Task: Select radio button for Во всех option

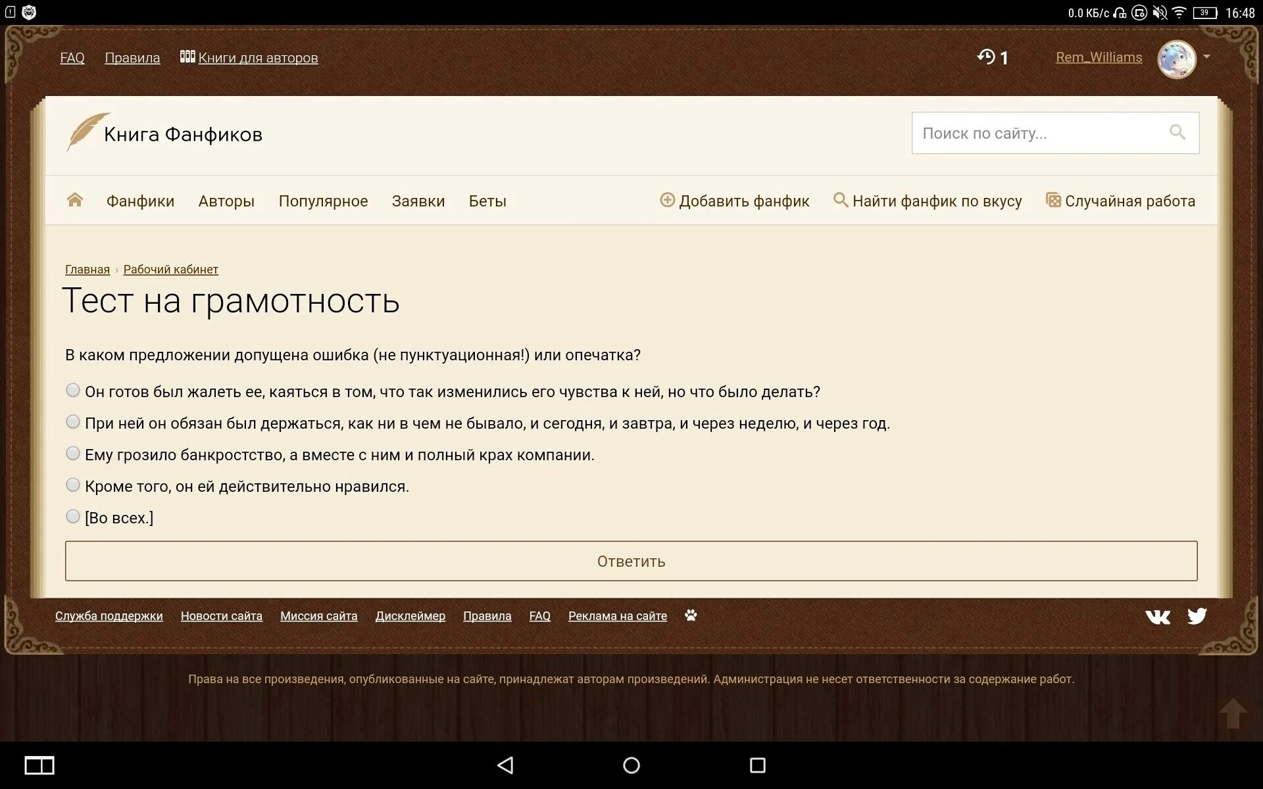Action: point(72,516)
